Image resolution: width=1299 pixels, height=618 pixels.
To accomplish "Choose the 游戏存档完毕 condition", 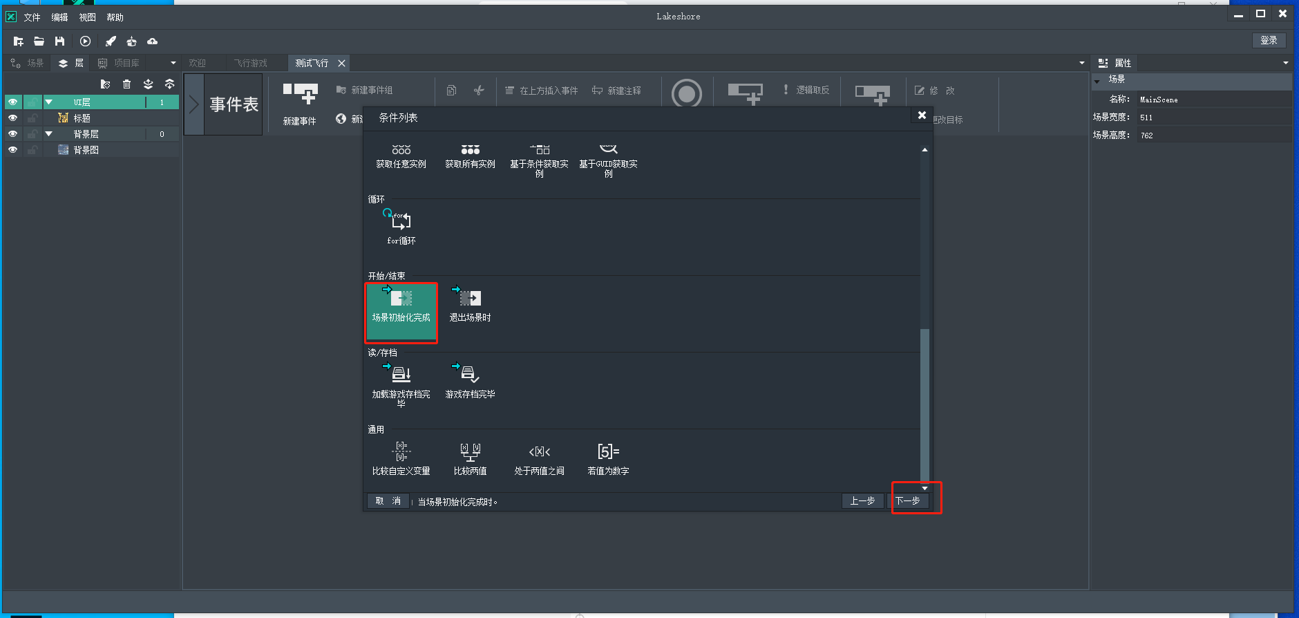I will [x=471, y=382].
